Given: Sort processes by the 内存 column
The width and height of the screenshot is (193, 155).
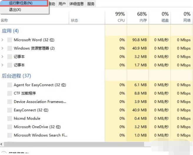Looking at the screenshot, I should pyautogui.click(x=142, y=17).
